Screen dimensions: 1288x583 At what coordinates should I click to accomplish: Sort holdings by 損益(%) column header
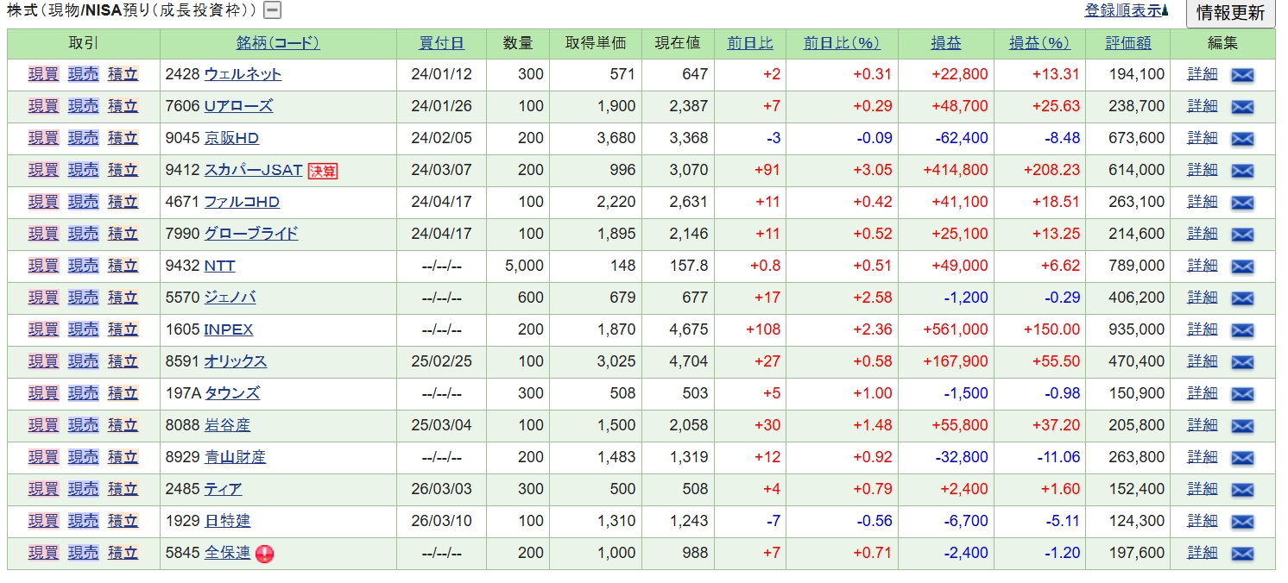(1039, 43)
